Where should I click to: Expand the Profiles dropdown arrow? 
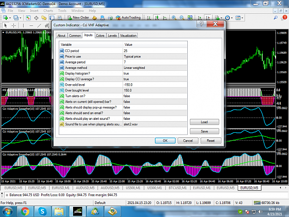[x=20, y=18]
